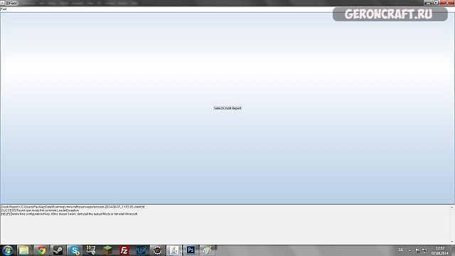Switch to the Java app taskbar icon
Screen dimensions: 455x256
(173, 250)
